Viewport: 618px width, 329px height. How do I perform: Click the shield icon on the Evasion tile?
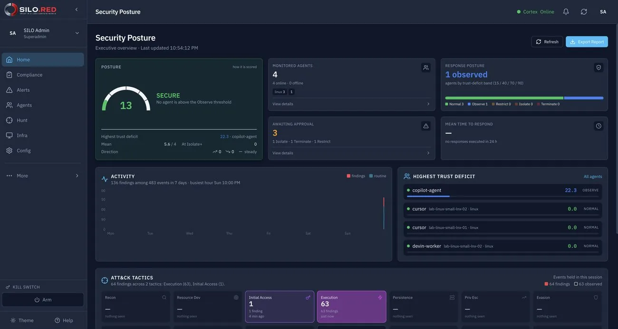[596, 298]
